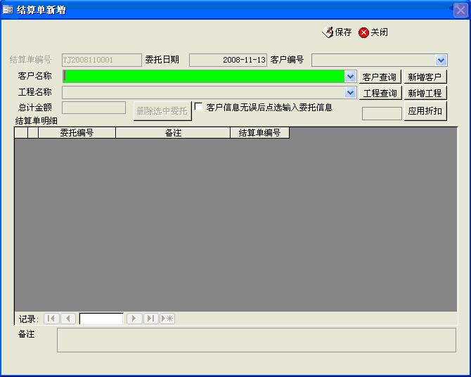
Task: Click the 记录: label
Action: point(29,319)
